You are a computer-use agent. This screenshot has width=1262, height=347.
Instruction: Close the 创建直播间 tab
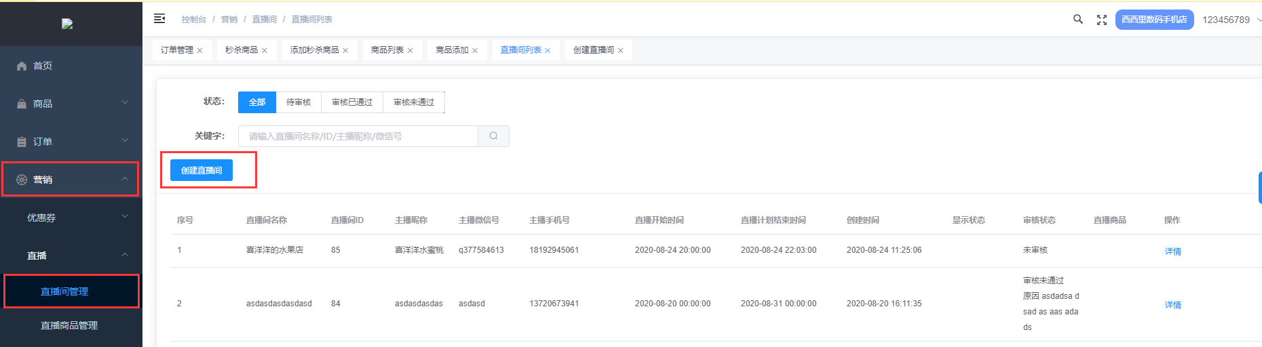620,51
